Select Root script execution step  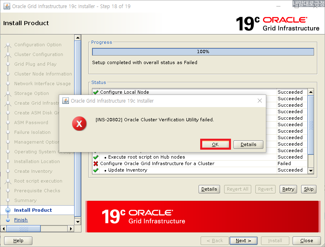[x=38, y=181]
